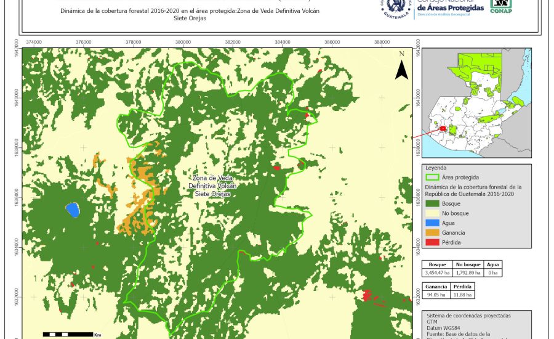Click the Leyenda heading text

coord(435,167)
